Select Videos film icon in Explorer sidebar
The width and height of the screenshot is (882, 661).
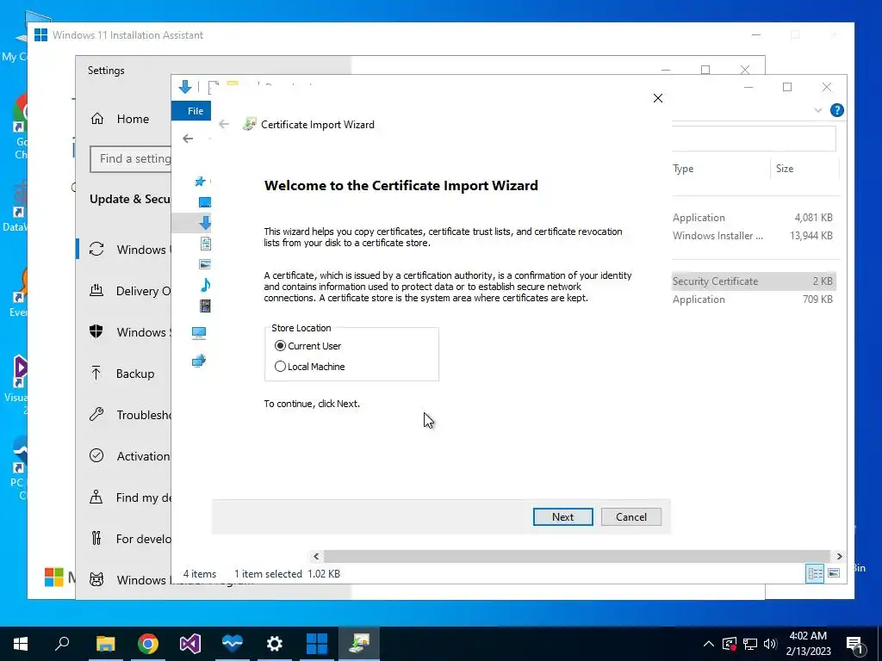[205, 306]
